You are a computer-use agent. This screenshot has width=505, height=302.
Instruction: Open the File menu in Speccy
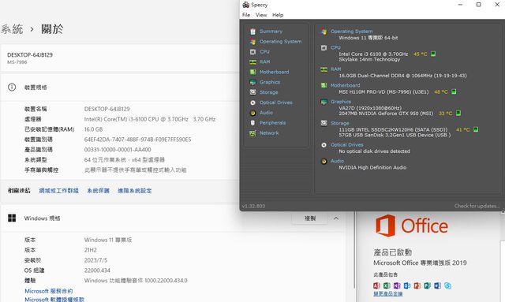pos(246,15)
